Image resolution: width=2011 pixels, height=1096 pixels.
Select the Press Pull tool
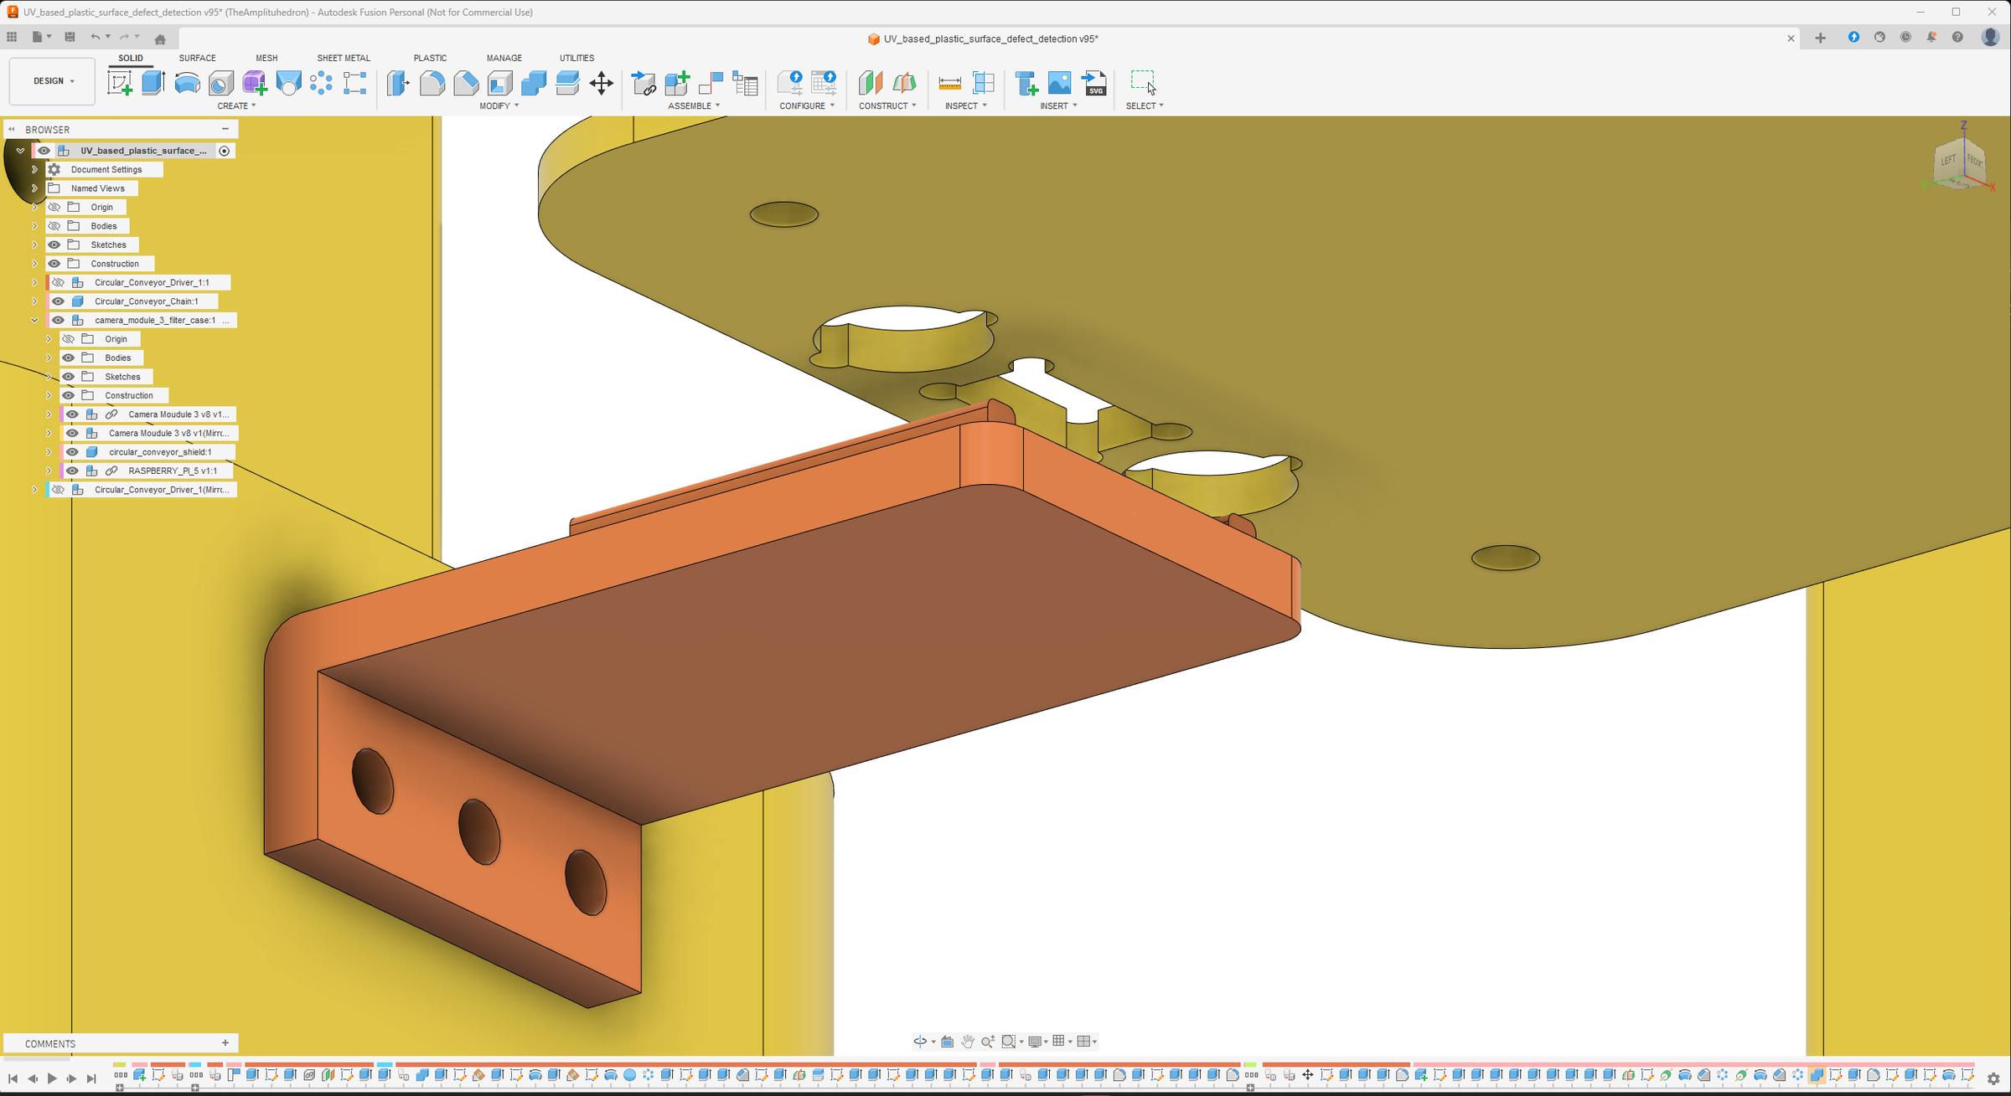pos(398,83)
